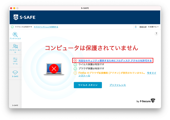Click the full disk access permission link
Image resolution: width=170 pixels, height=120 pixels.
pos(115,60)
